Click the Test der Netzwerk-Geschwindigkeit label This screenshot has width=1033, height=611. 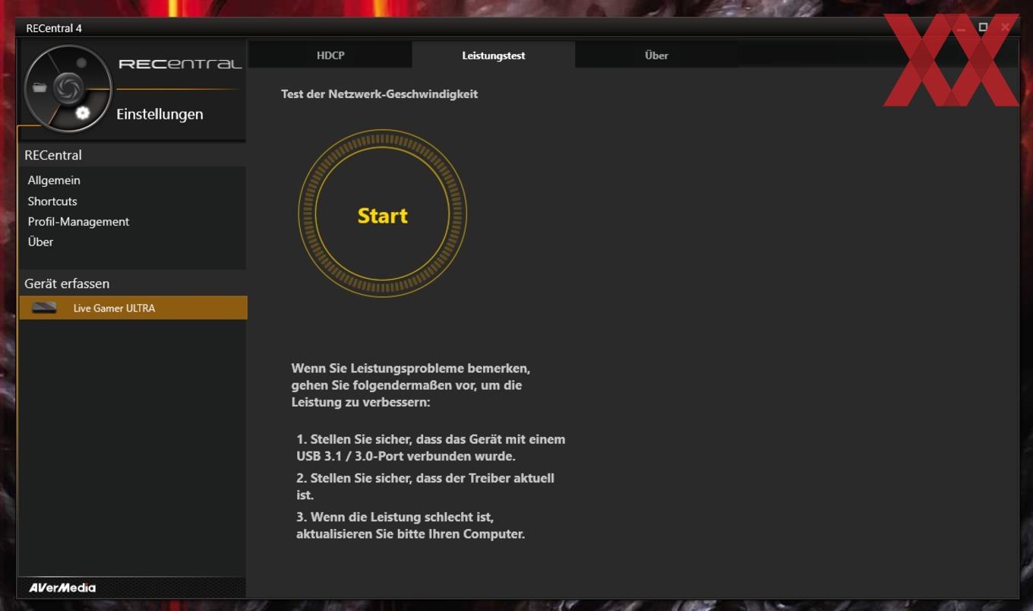point(379,94)
